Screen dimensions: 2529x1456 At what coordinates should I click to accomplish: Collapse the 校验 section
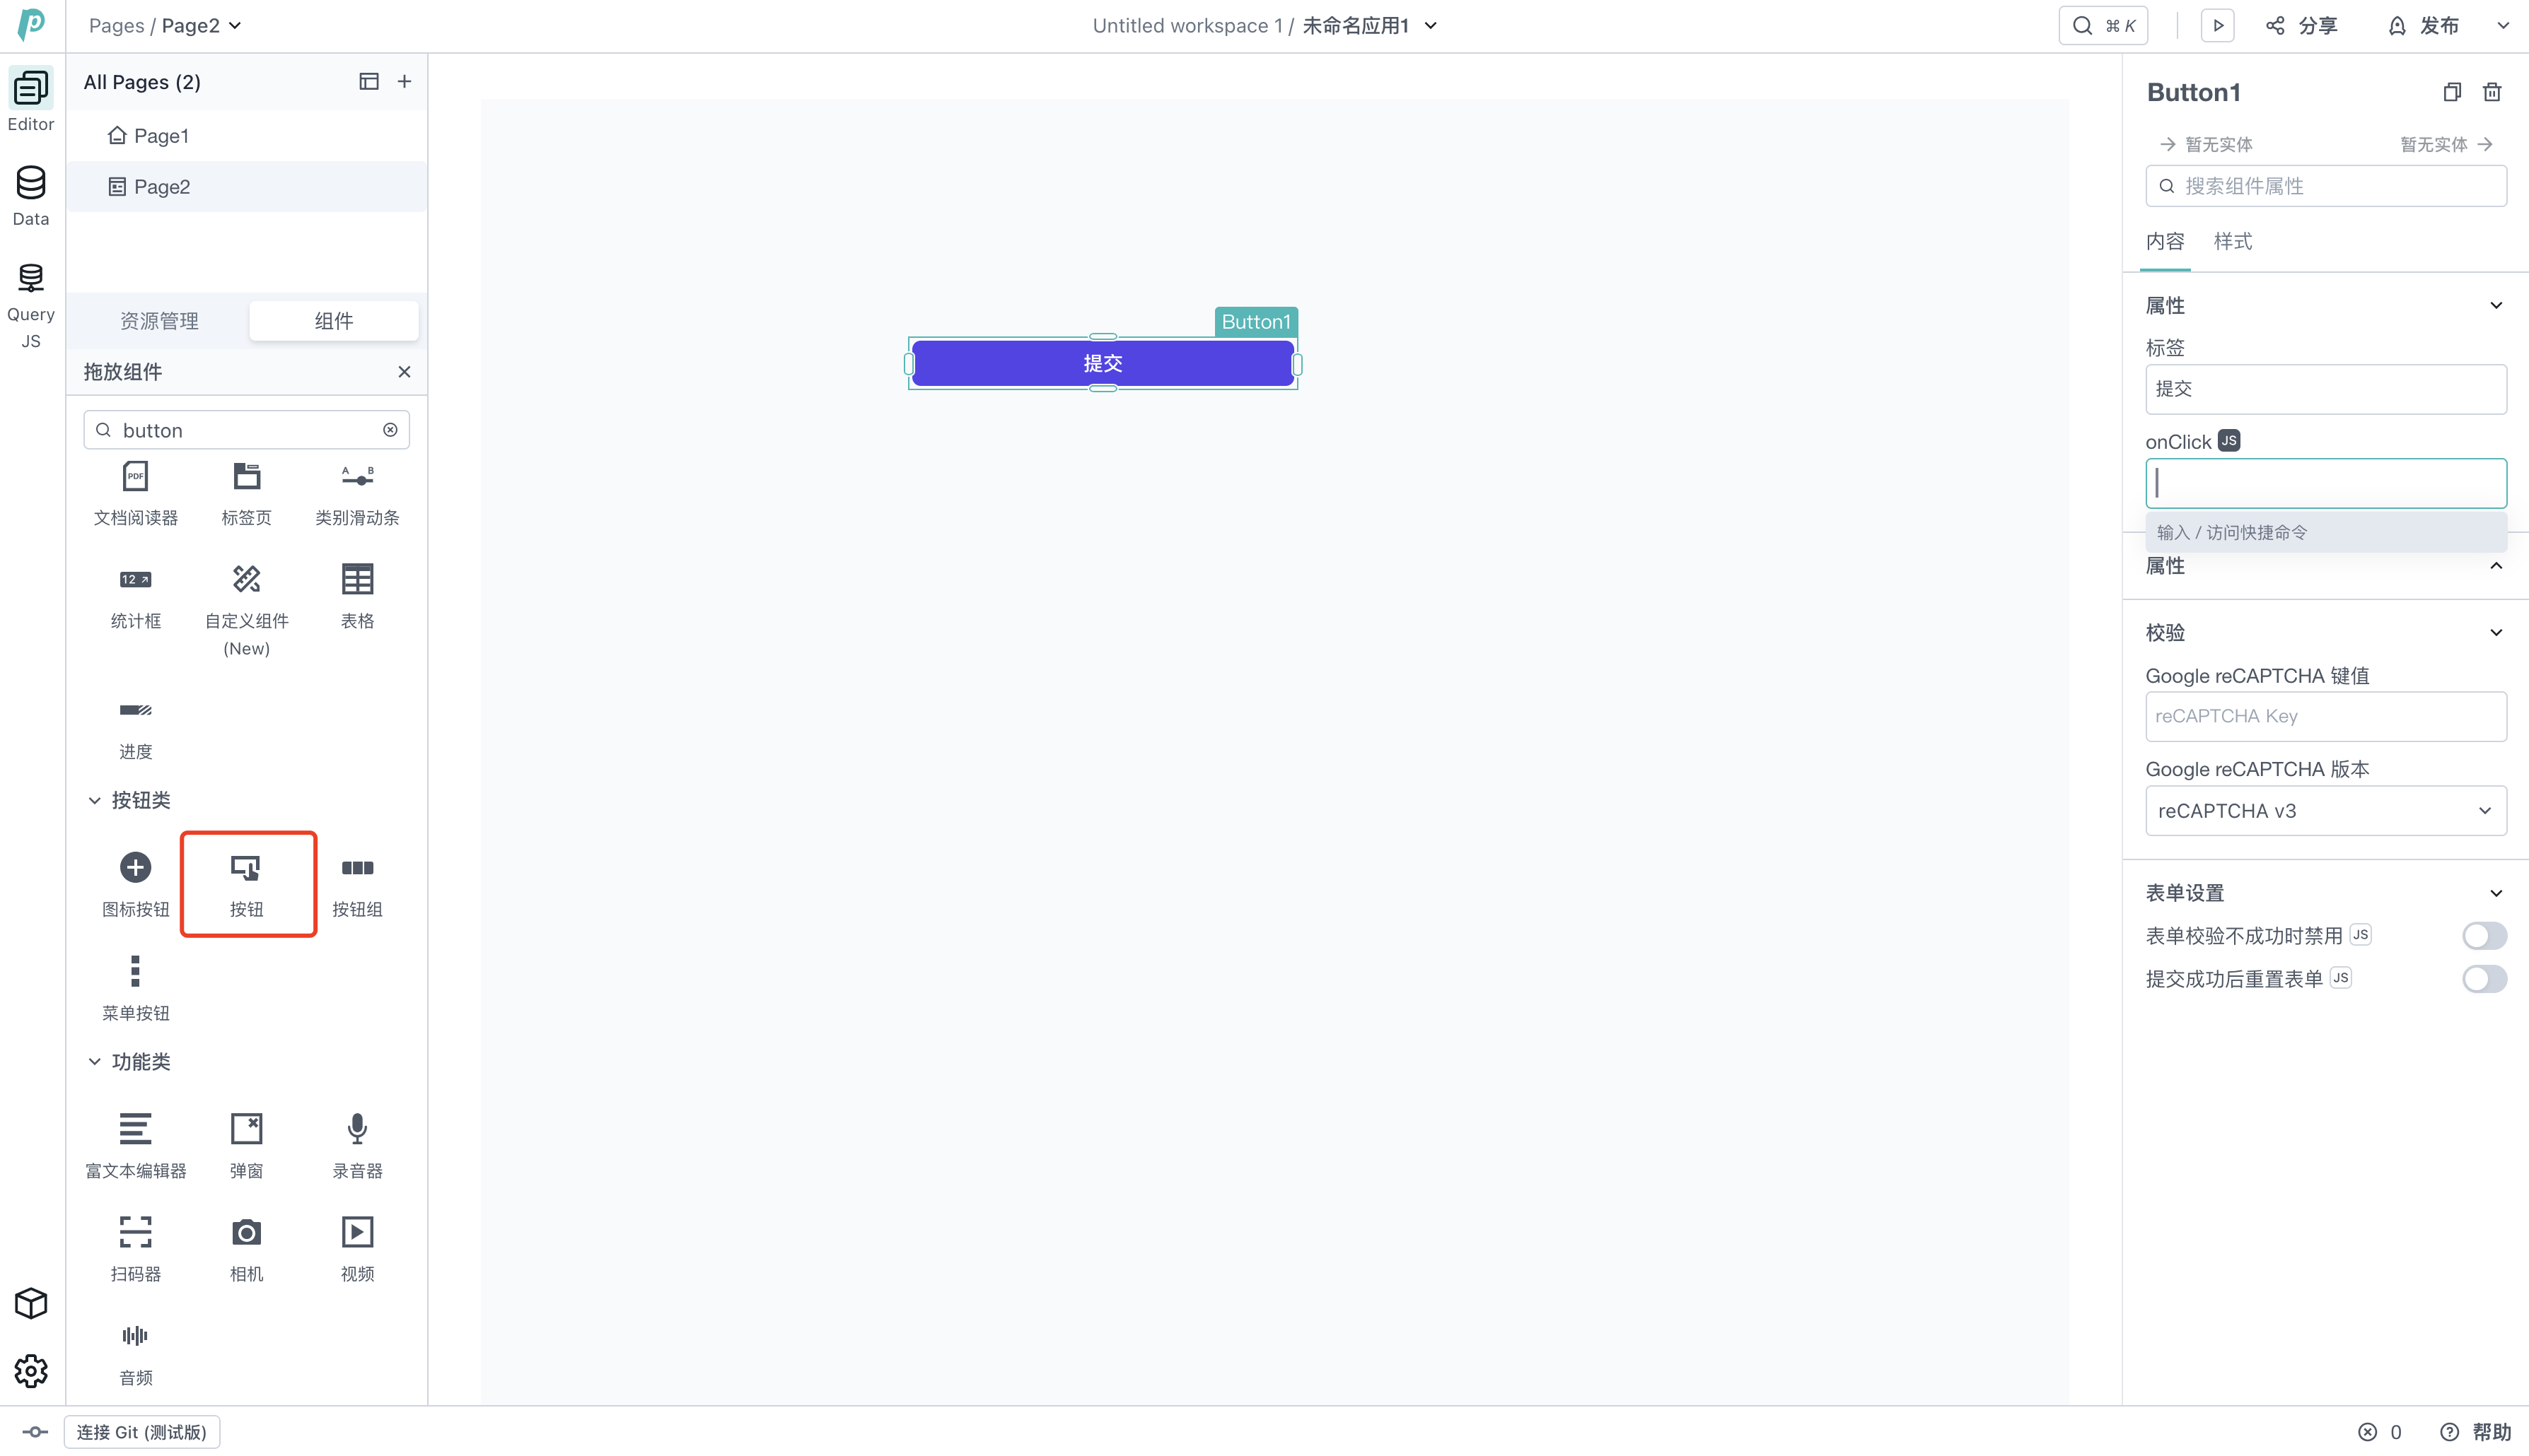(x=2496, y=632)
